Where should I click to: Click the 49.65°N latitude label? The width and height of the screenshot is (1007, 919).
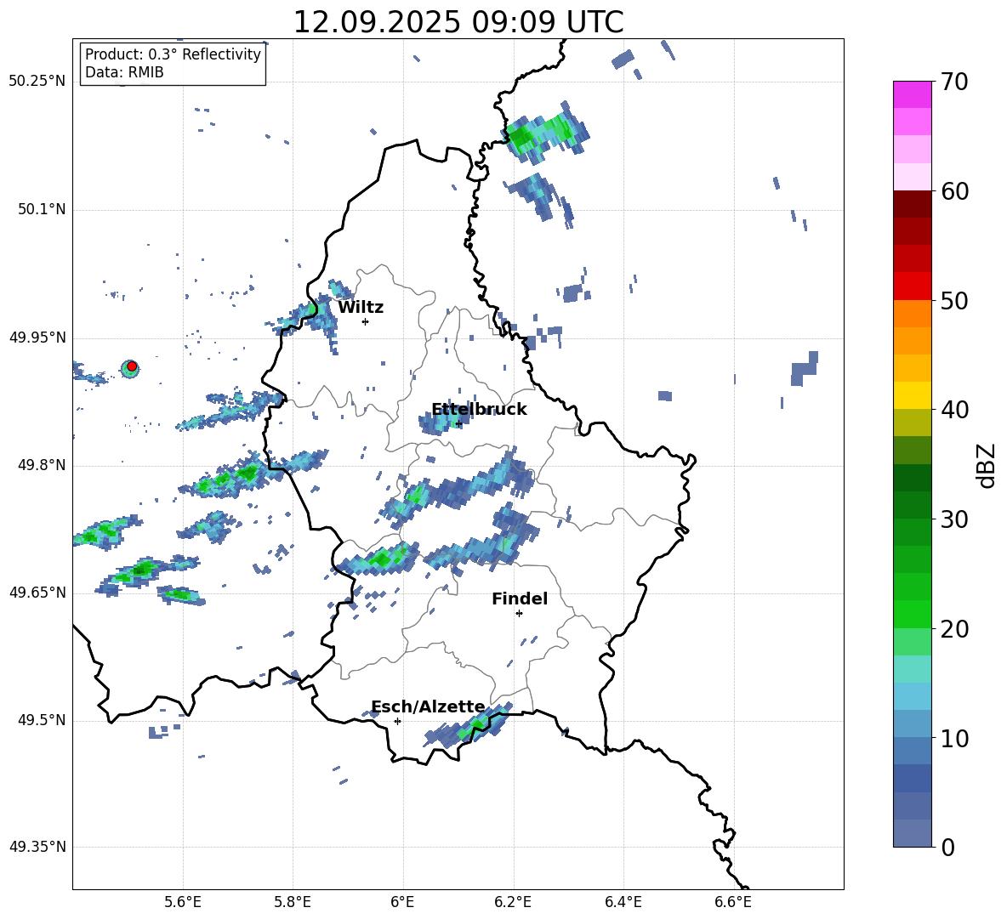pyautogui.click(x=37, y=593)
